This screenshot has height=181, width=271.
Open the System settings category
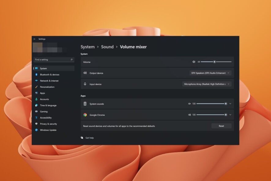54,68
